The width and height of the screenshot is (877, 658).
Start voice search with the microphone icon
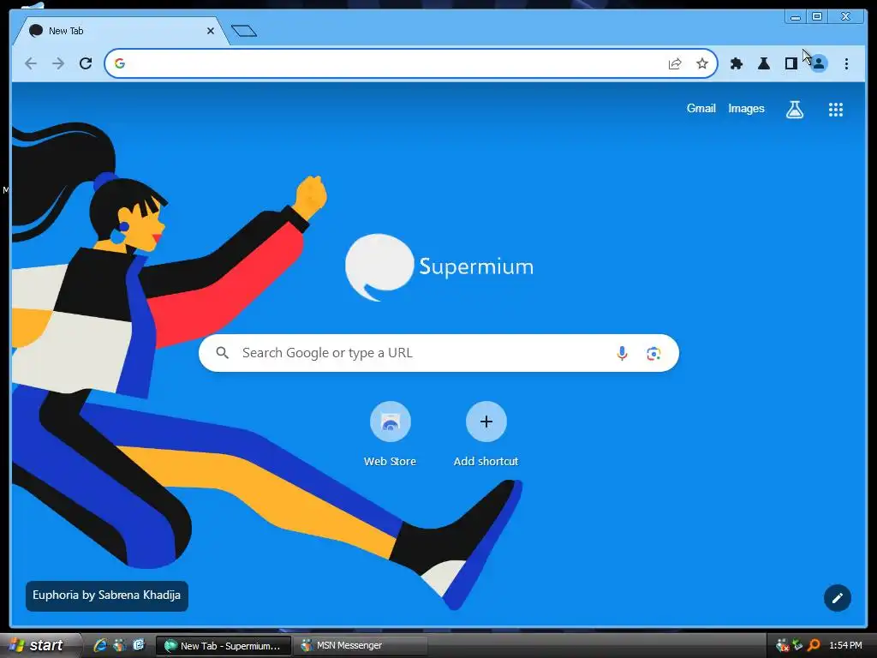point(622,353)
